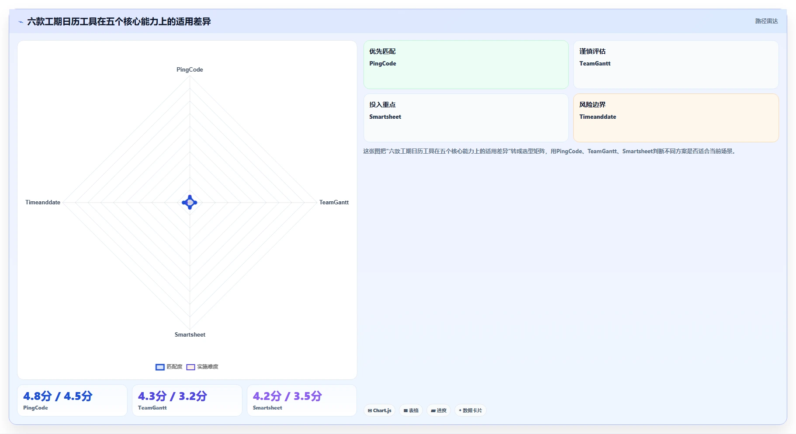Click the PingCode axis label on radar chart
Image resolution: width=796 pixels, height=434 pixels.
click(x=190, y=69)
